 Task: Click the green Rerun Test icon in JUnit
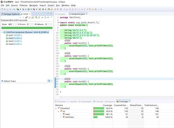click(x=36, y=18)
